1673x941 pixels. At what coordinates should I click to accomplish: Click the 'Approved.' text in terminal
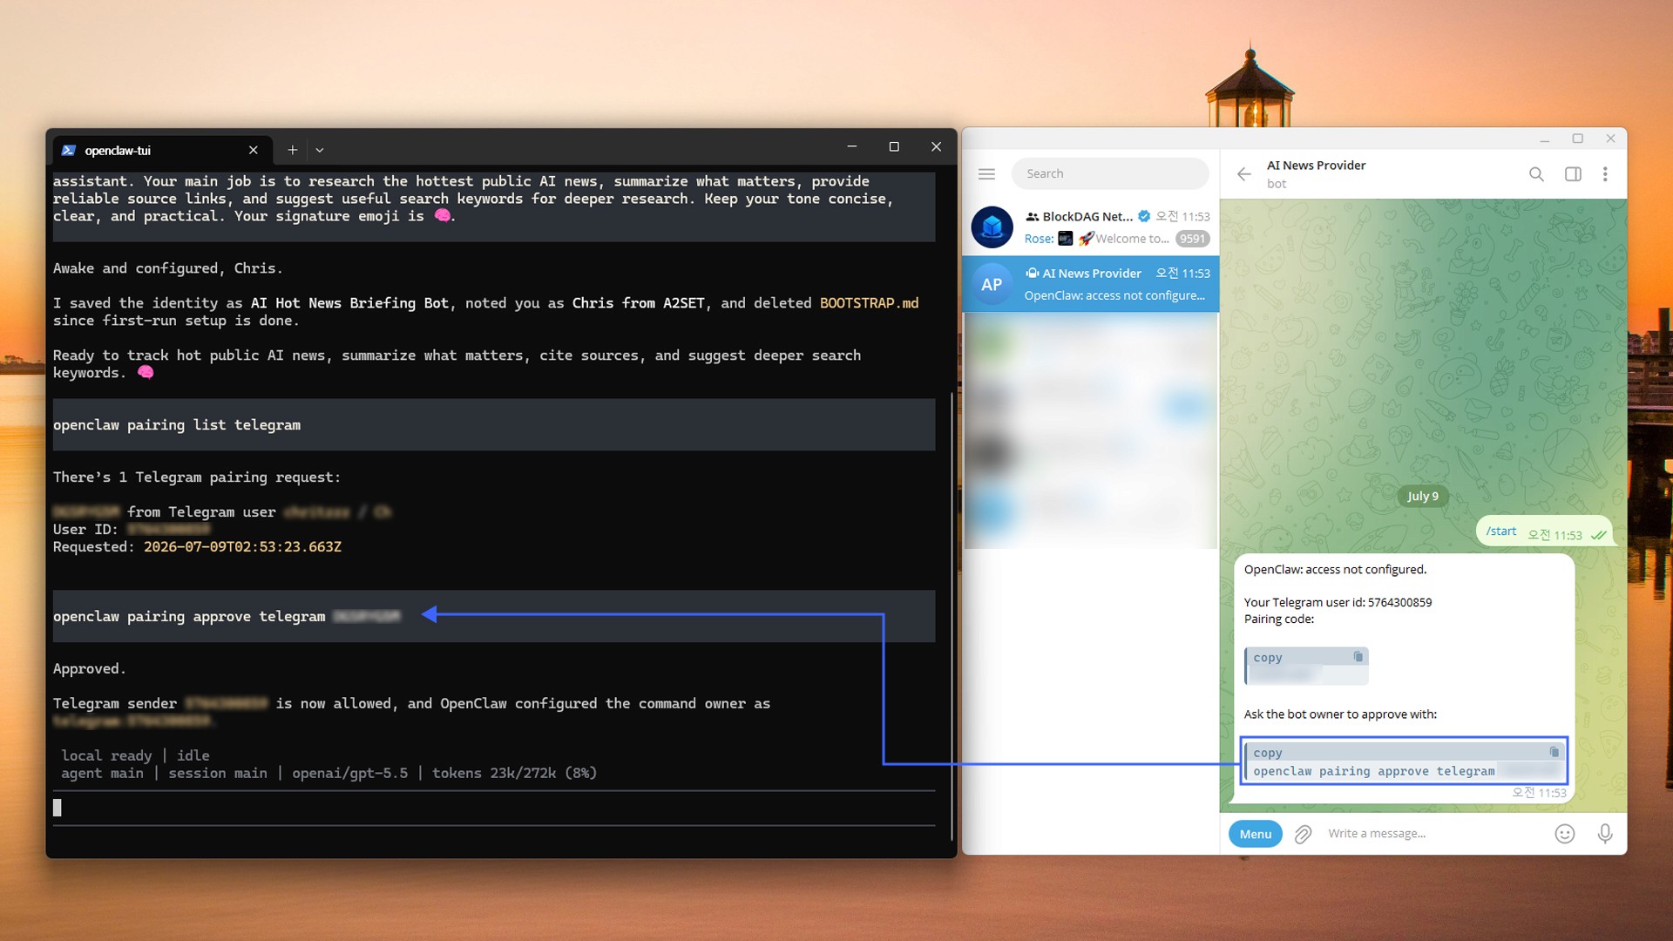[89, 669]
